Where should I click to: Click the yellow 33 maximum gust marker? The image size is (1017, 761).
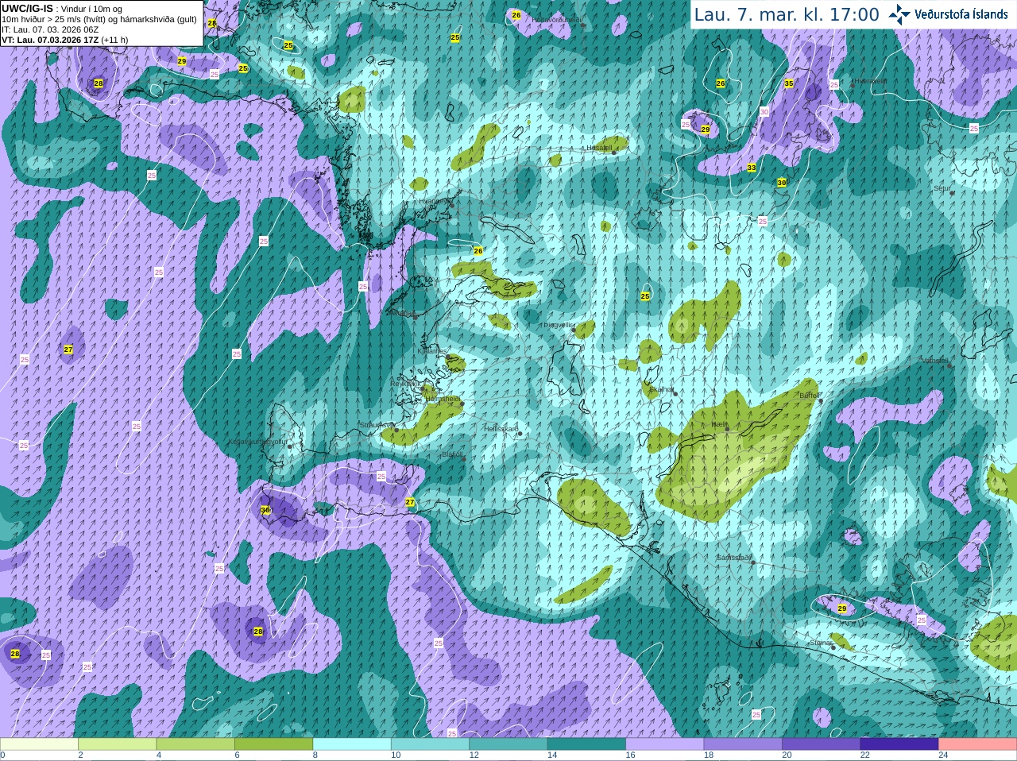752,168
